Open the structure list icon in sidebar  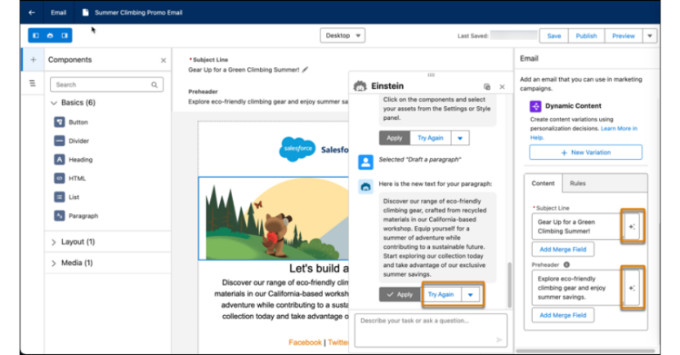[x=33, y=83]
